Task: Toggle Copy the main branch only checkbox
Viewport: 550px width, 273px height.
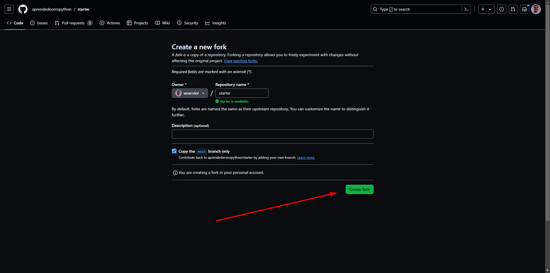Action: pos(174,151)
